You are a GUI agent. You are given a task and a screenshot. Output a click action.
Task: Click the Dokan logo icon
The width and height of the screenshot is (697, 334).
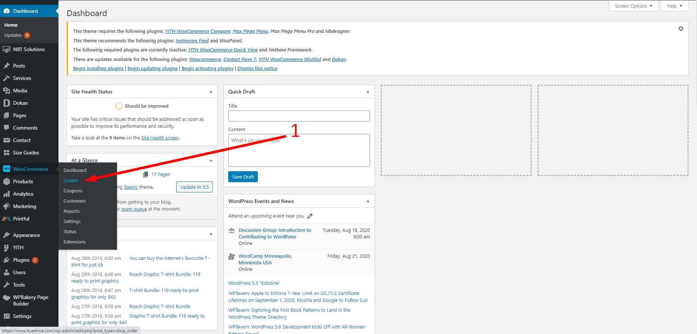point(7,103)
